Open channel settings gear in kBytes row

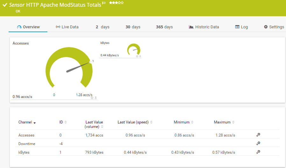point(258,152)
